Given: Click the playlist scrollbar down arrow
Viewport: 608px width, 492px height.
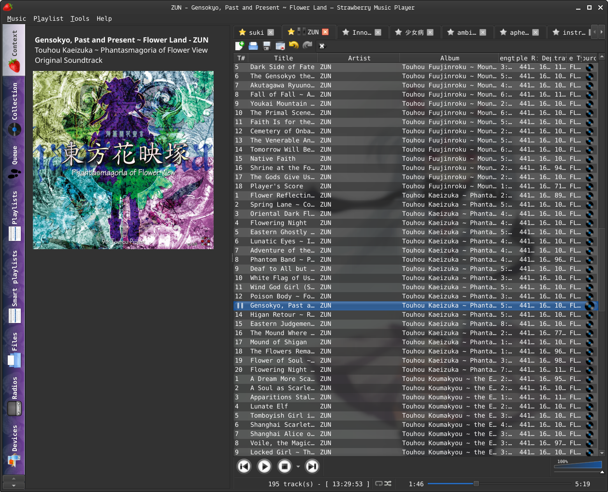Looking at the screenshot, I should click(x=602, y=453).
